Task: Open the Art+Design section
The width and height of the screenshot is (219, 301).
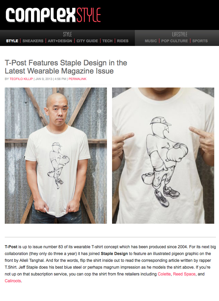Action: click(60, 41)
